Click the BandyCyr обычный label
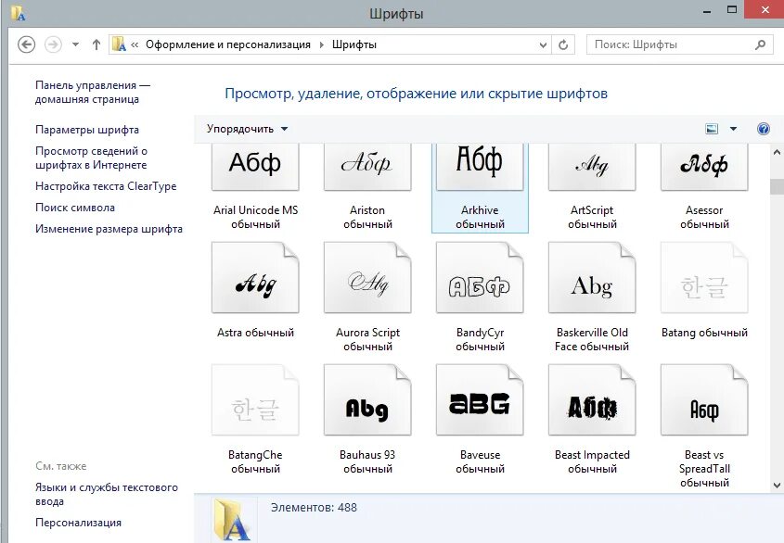The image size is (784, 543). click(x=480, y=340)
